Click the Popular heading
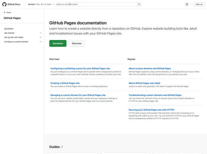Viewport: 207px width, 154px height. pos(131,59)
